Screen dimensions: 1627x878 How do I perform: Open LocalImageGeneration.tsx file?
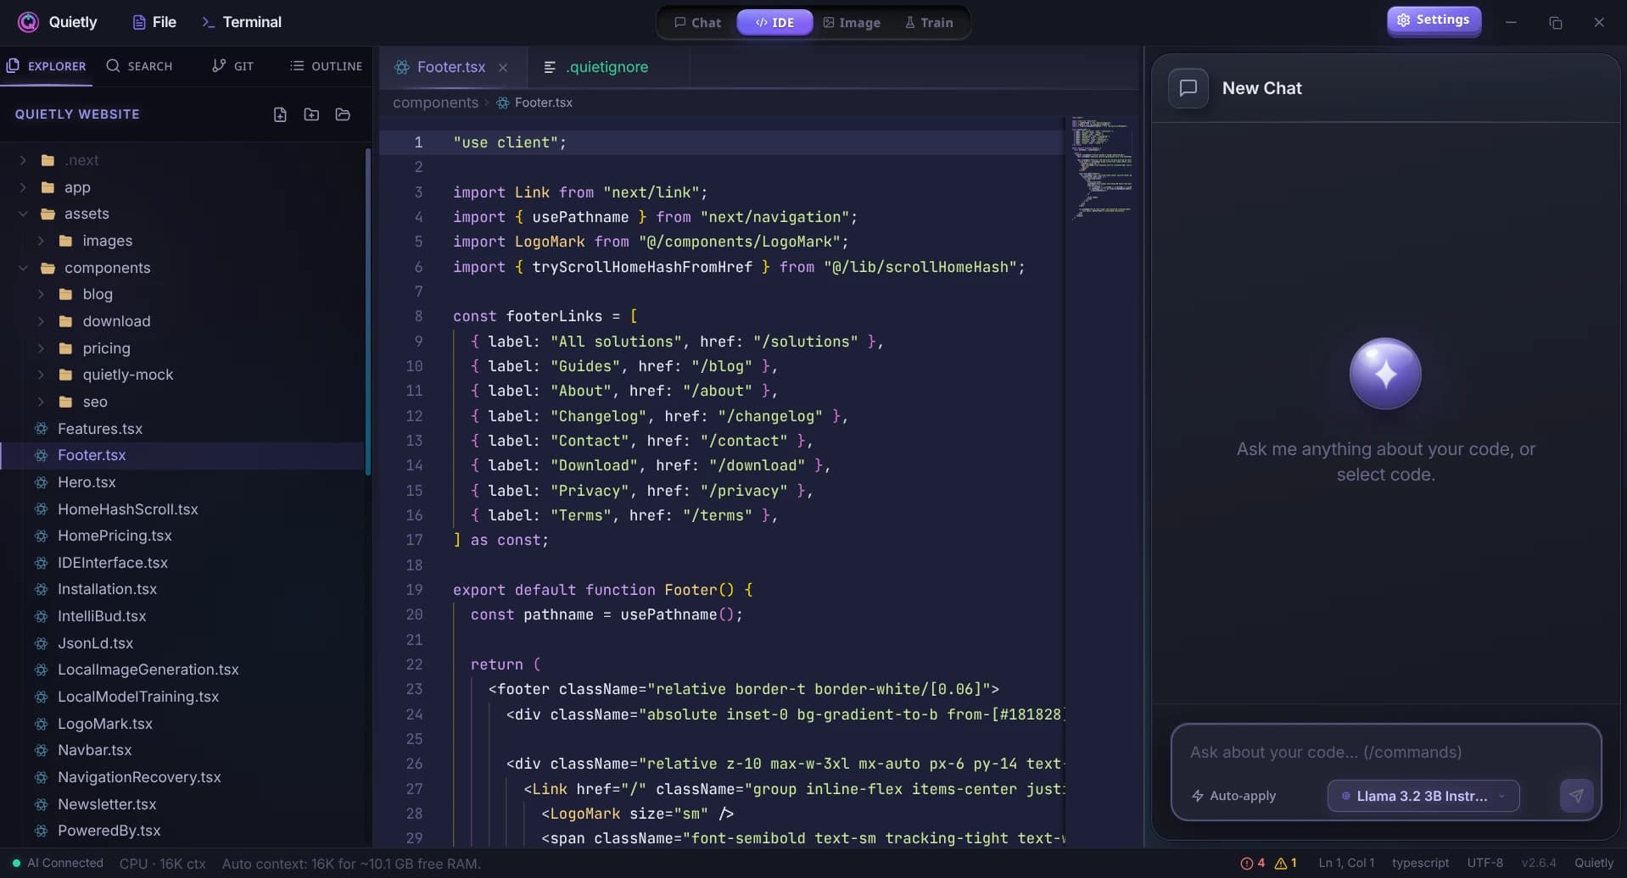pyautogui.click(x=182, y=670)
